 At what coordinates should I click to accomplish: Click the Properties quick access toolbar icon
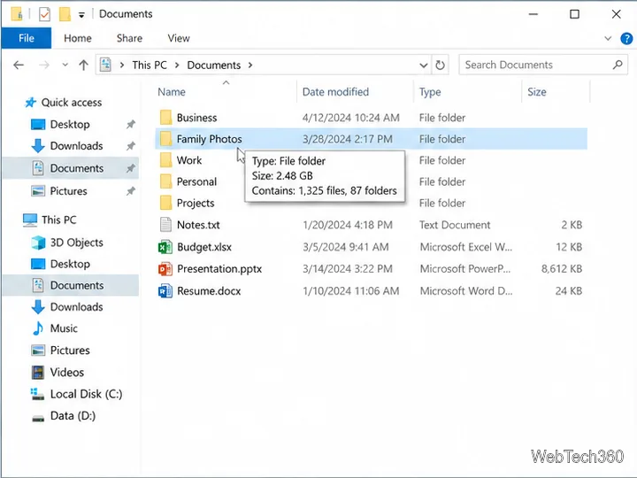[44, 15]
